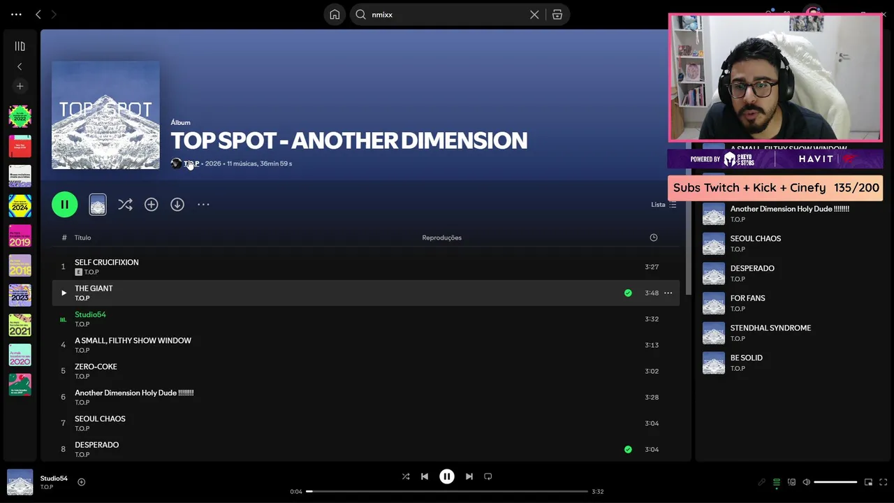Select the track ZERO-COKE
Viewport: 894px width, 503px height.
point(365,371)
